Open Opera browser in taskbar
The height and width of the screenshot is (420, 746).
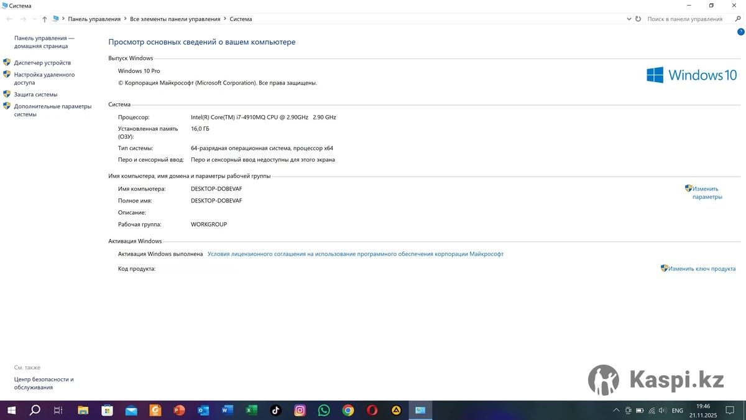point(372,410)
